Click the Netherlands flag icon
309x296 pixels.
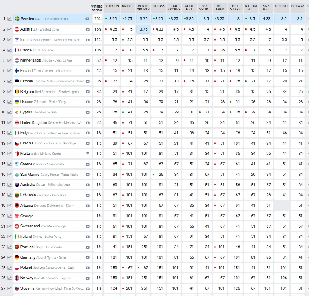point(17,60)
